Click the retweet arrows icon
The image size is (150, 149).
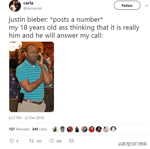[31, 141]
